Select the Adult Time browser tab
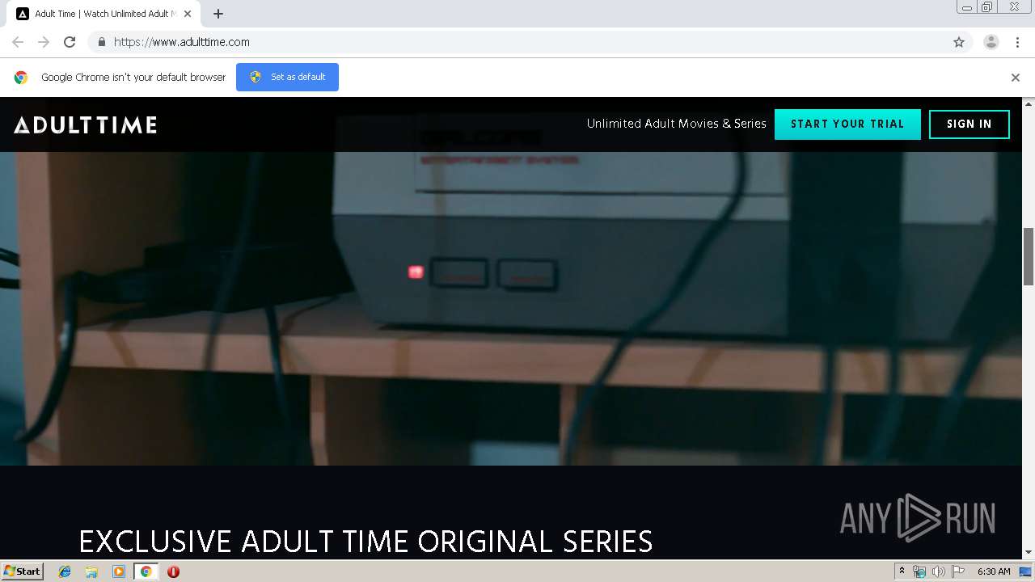Image resolution: width=1035 pixels, height=582 pixels. coord(105,14)
